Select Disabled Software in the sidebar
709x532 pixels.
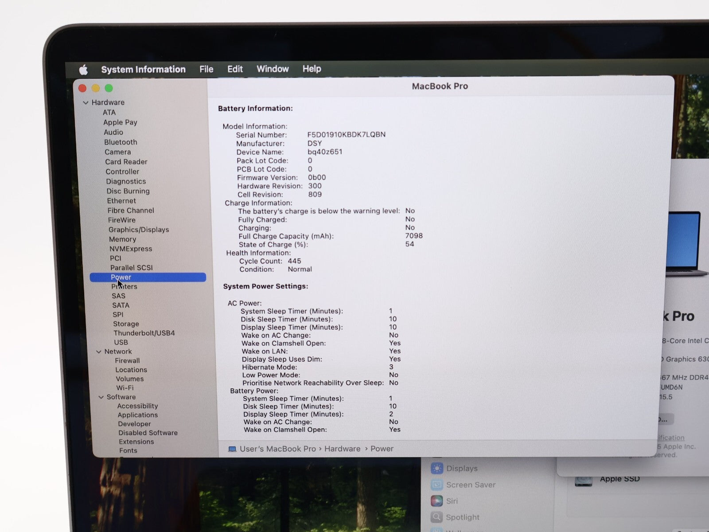(x=148, y=433)
